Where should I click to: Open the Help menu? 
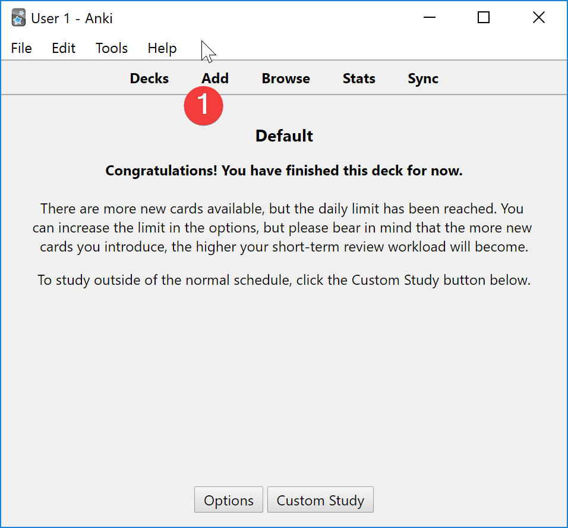coord(162,49)
